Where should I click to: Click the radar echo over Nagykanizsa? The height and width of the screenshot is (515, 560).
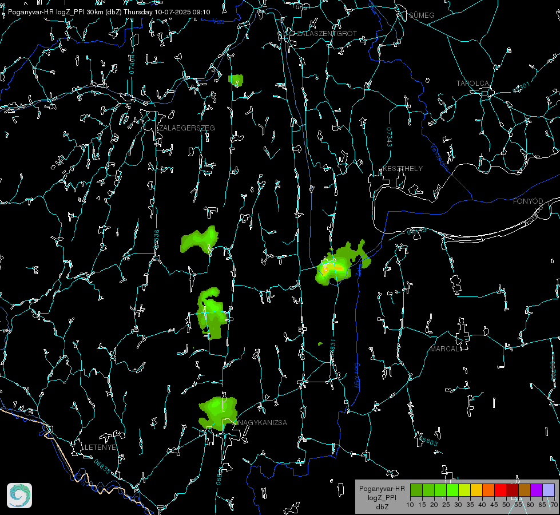(218, 413)
